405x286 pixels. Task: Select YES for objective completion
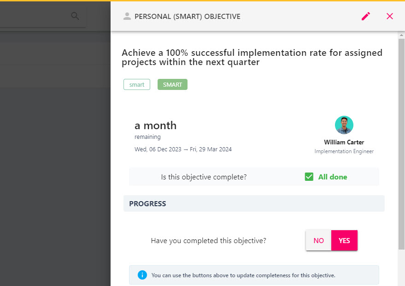tap(344, 240)
